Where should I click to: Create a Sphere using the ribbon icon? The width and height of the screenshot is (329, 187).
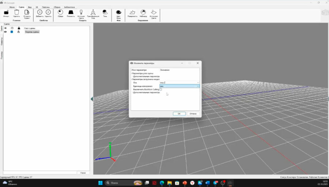[60, 12]
